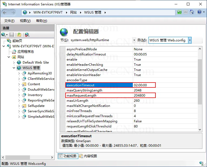
Task: Select the asyncPreloadMode property
Action: pyautogui.click(x=82, y=49)
